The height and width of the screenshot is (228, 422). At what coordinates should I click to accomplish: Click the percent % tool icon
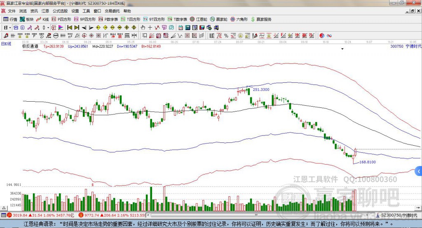[226, 36]
